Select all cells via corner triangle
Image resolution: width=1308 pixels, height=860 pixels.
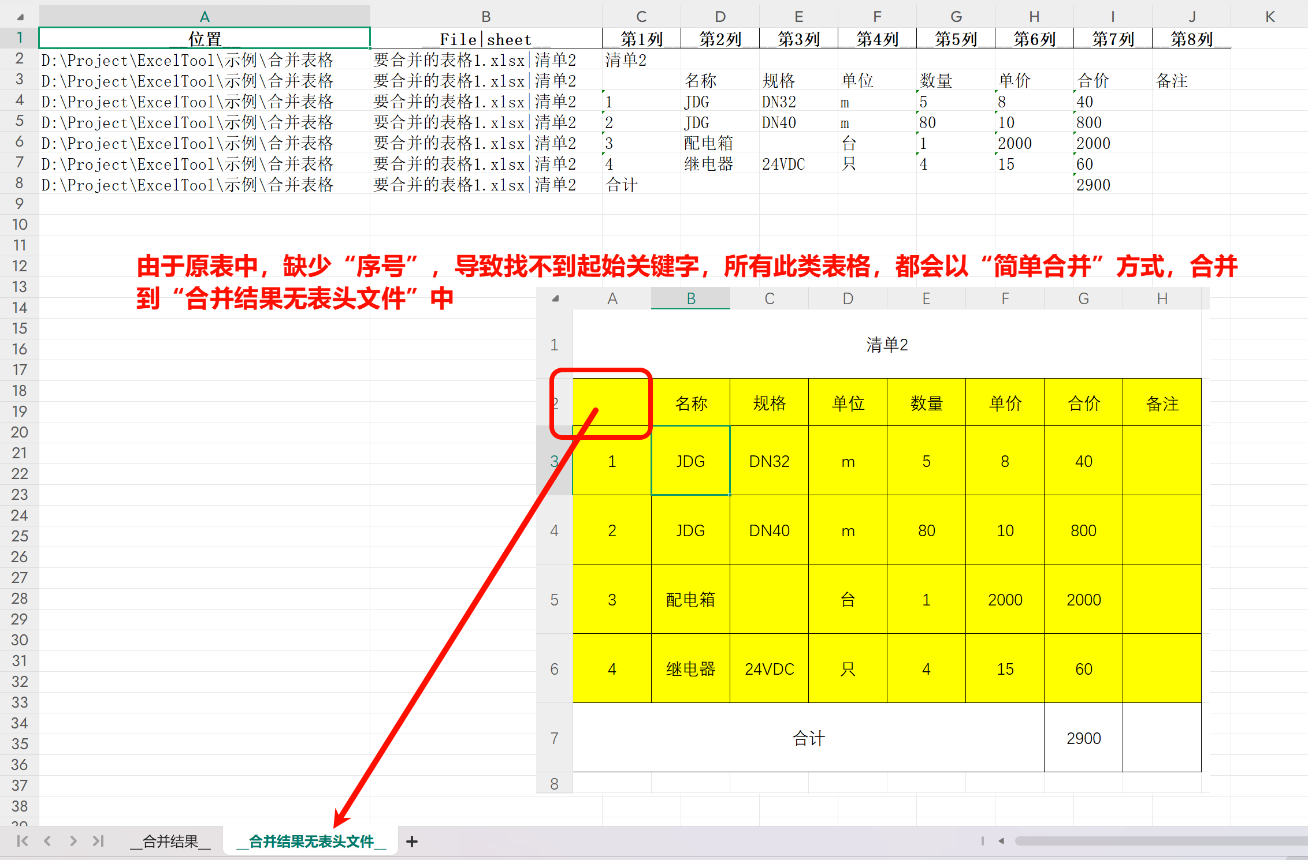point(19,16)
